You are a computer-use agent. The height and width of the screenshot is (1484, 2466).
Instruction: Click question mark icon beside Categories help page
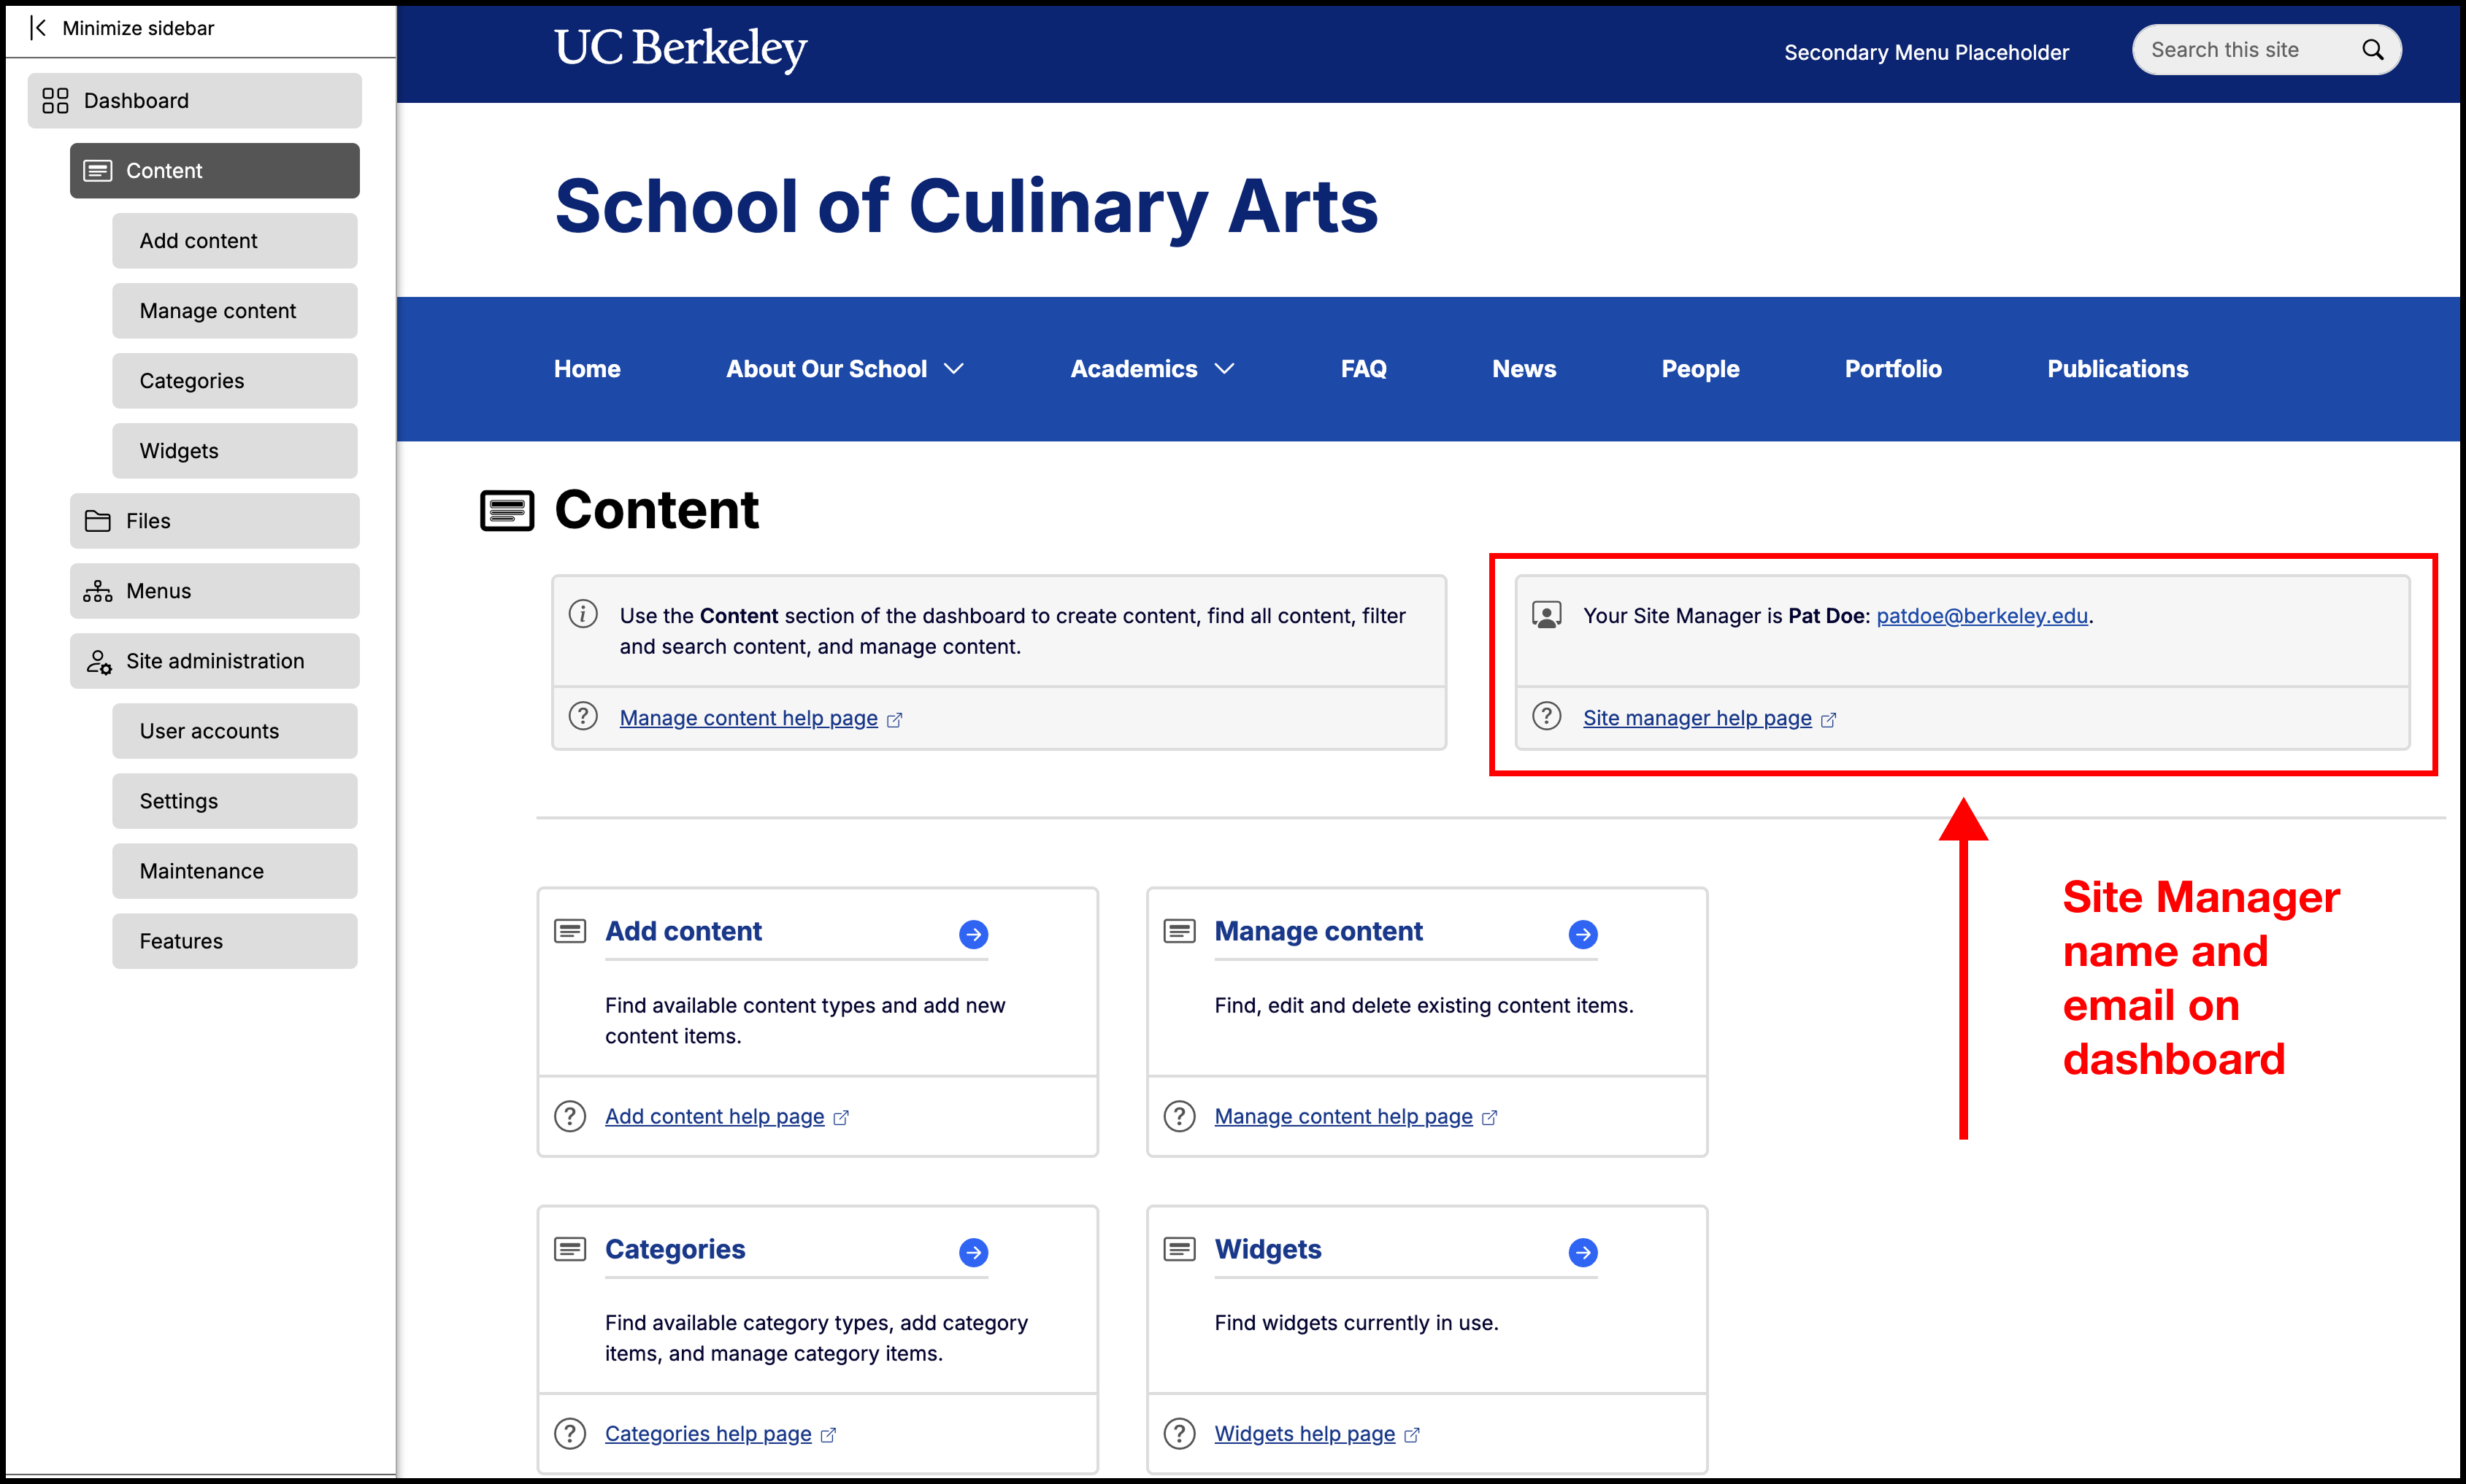pos(569,1434)
